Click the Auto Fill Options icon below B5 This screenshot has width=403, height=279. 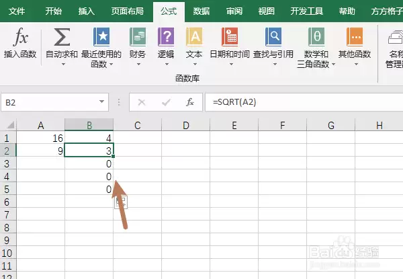pos(121,202)
